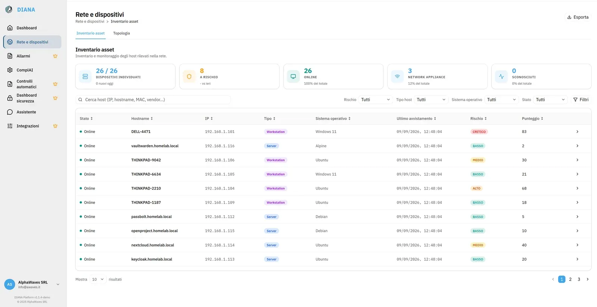Image resolution: width=597 pixels, height=307 pixels.
Task: Click the Esporta download button
Action: [x=578, y=17]
